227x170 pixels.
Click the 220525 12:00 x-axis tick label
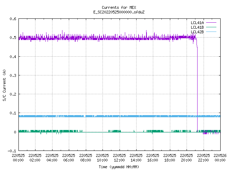(119, 158)
